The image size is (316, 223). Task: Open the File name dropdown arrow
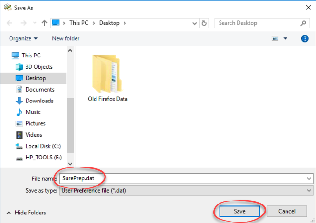(309, 178)
